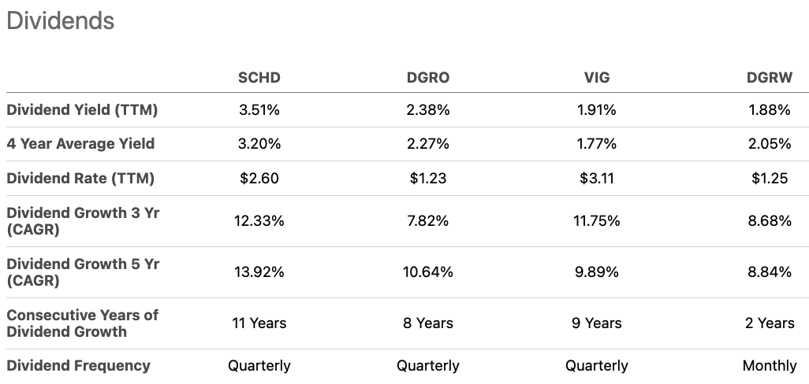This screenshot has width=809, height=384.
Task: Click Consecutive Years of Dividend Growth label
Action: [82, 323]
